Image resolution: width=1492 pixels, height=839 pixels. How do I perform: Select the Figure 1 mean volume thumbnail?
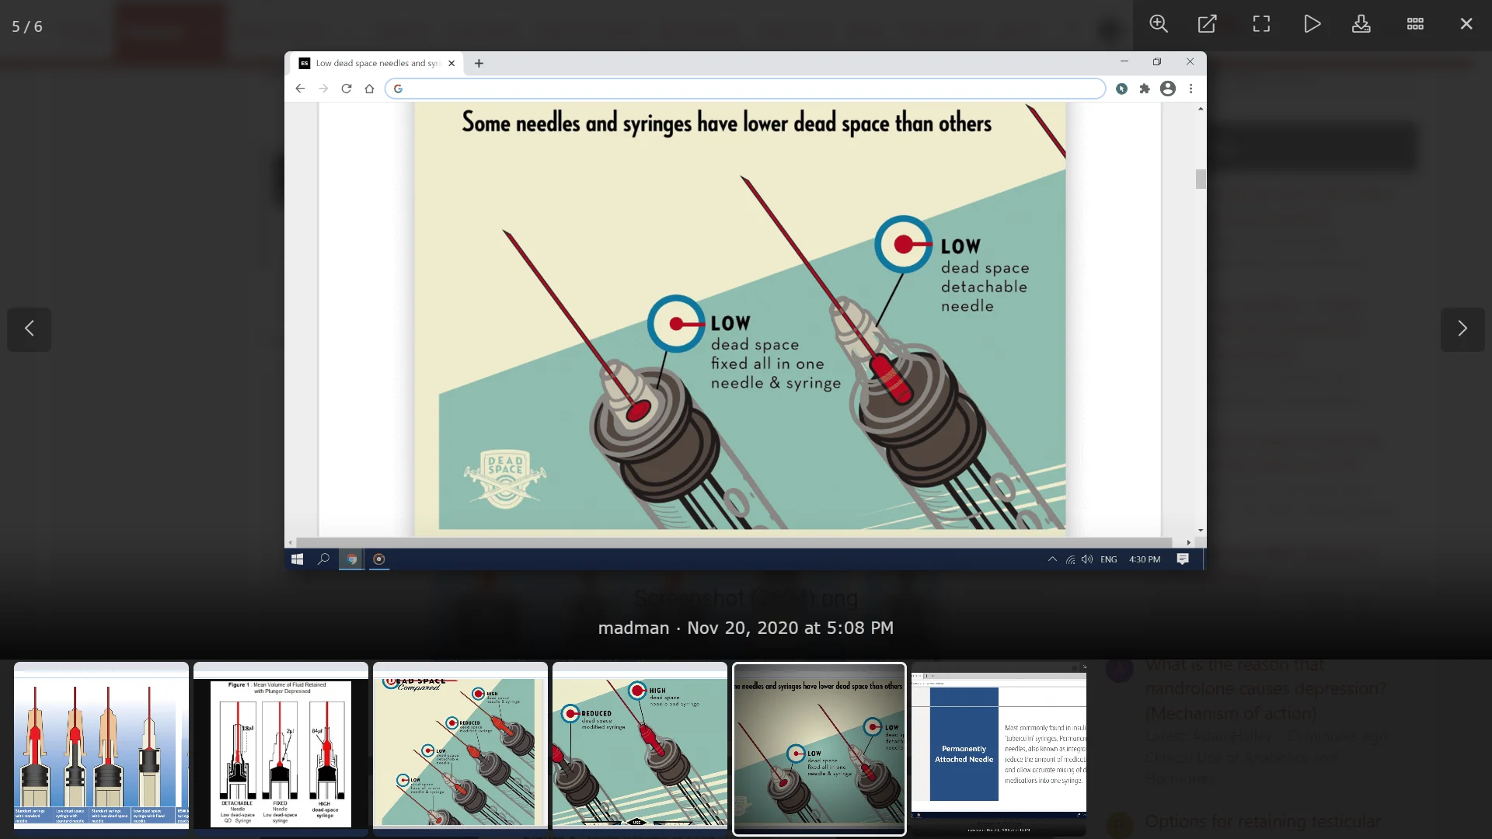pos(281,748)
